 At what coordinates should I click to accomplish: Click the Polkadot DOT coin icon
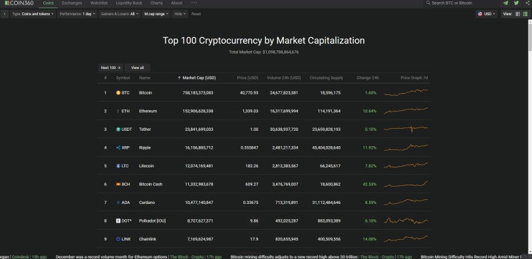(x=118, y=220)
